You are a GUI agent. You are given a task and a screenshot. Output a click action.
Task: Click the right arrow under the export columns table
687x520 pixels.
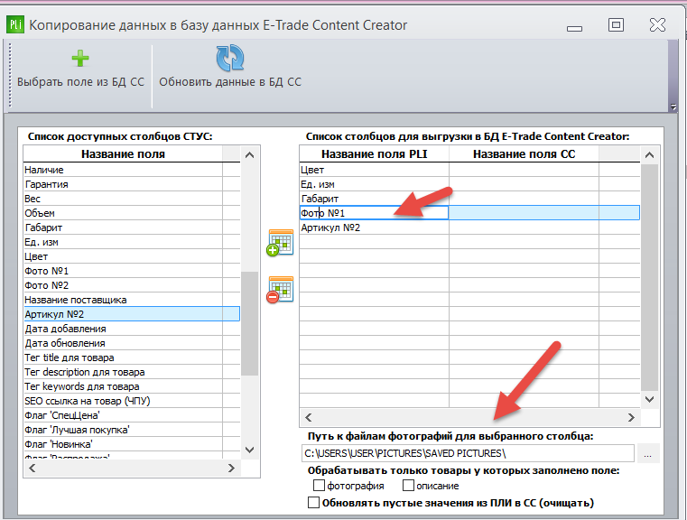[631, 417]
